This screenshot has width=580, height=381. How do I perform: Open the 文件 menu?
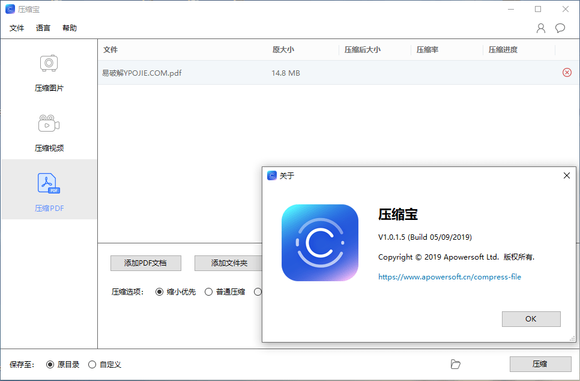pos(17,28)
